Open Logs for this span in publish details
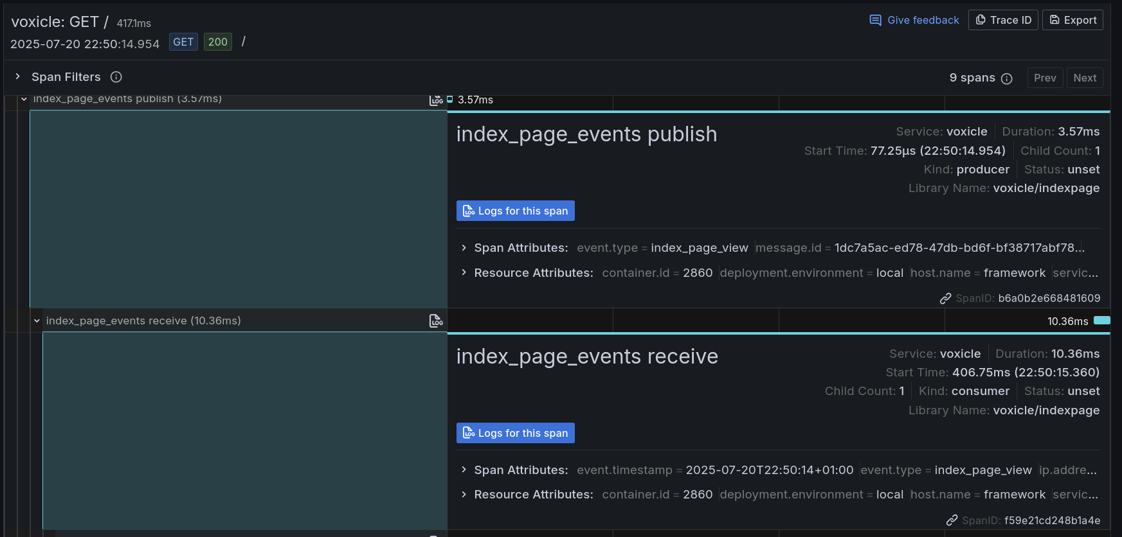 point(515,211)
